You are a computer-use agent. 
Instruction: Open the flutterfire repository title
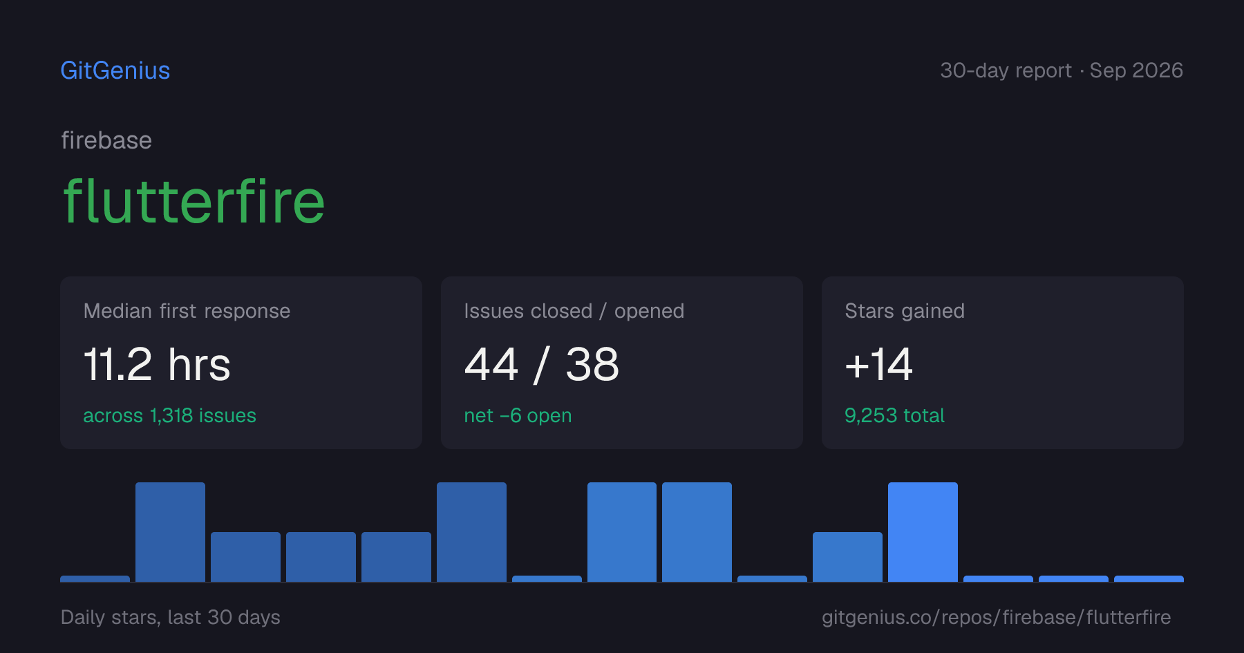click(194, 201)
